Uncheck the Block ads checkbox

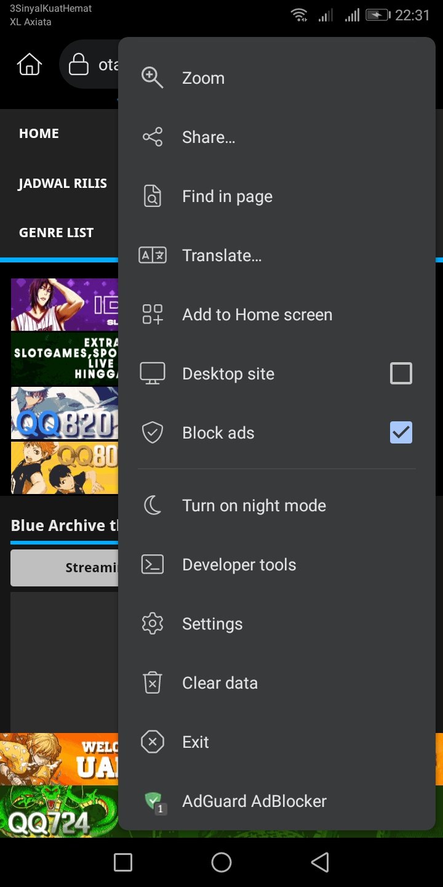[x=401, y=432]
